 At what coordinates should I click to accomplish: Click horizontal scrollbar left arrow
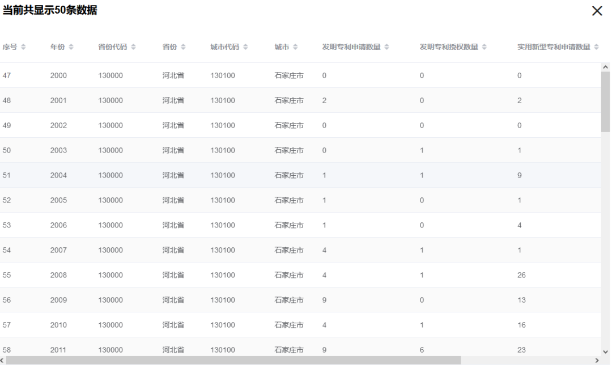coord(2,360)
